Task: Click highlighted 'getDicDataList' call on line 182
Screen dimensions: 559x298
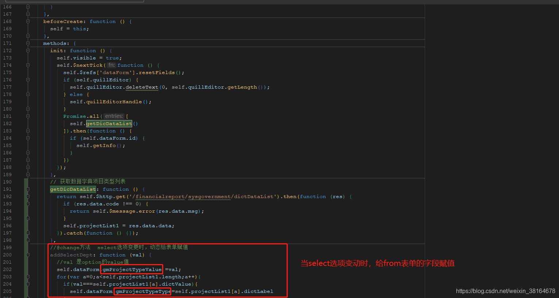Action: (109, 124)
